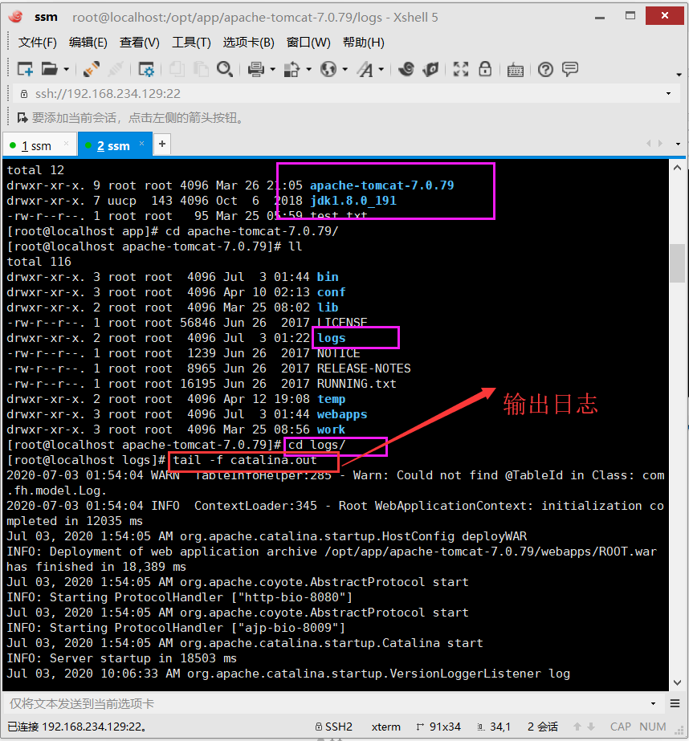The height and width of the screenshot is (741, 689).
Task: Switch to full screen mode icon
Action: tap(461, 69)
